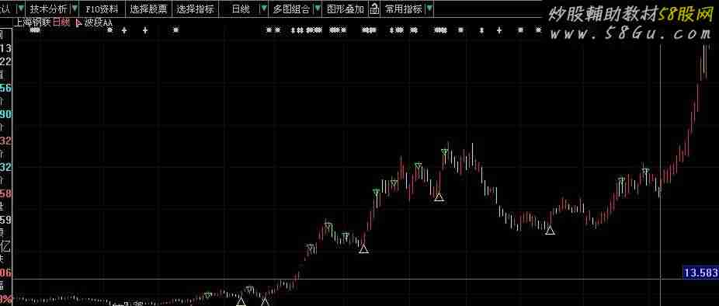Click the green sell marker at the mid-chart peak
The height and width of the screenshot is (306, 719).
444,151
